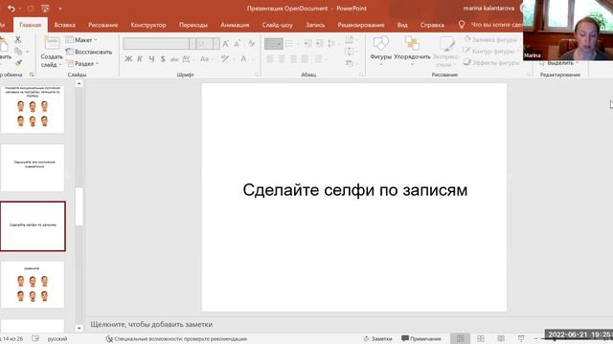Image resolution: width=613 pixels, height=344 pixels.
Task: Open the Слайд-шоу tab
Action: click(x=277, y=25)
